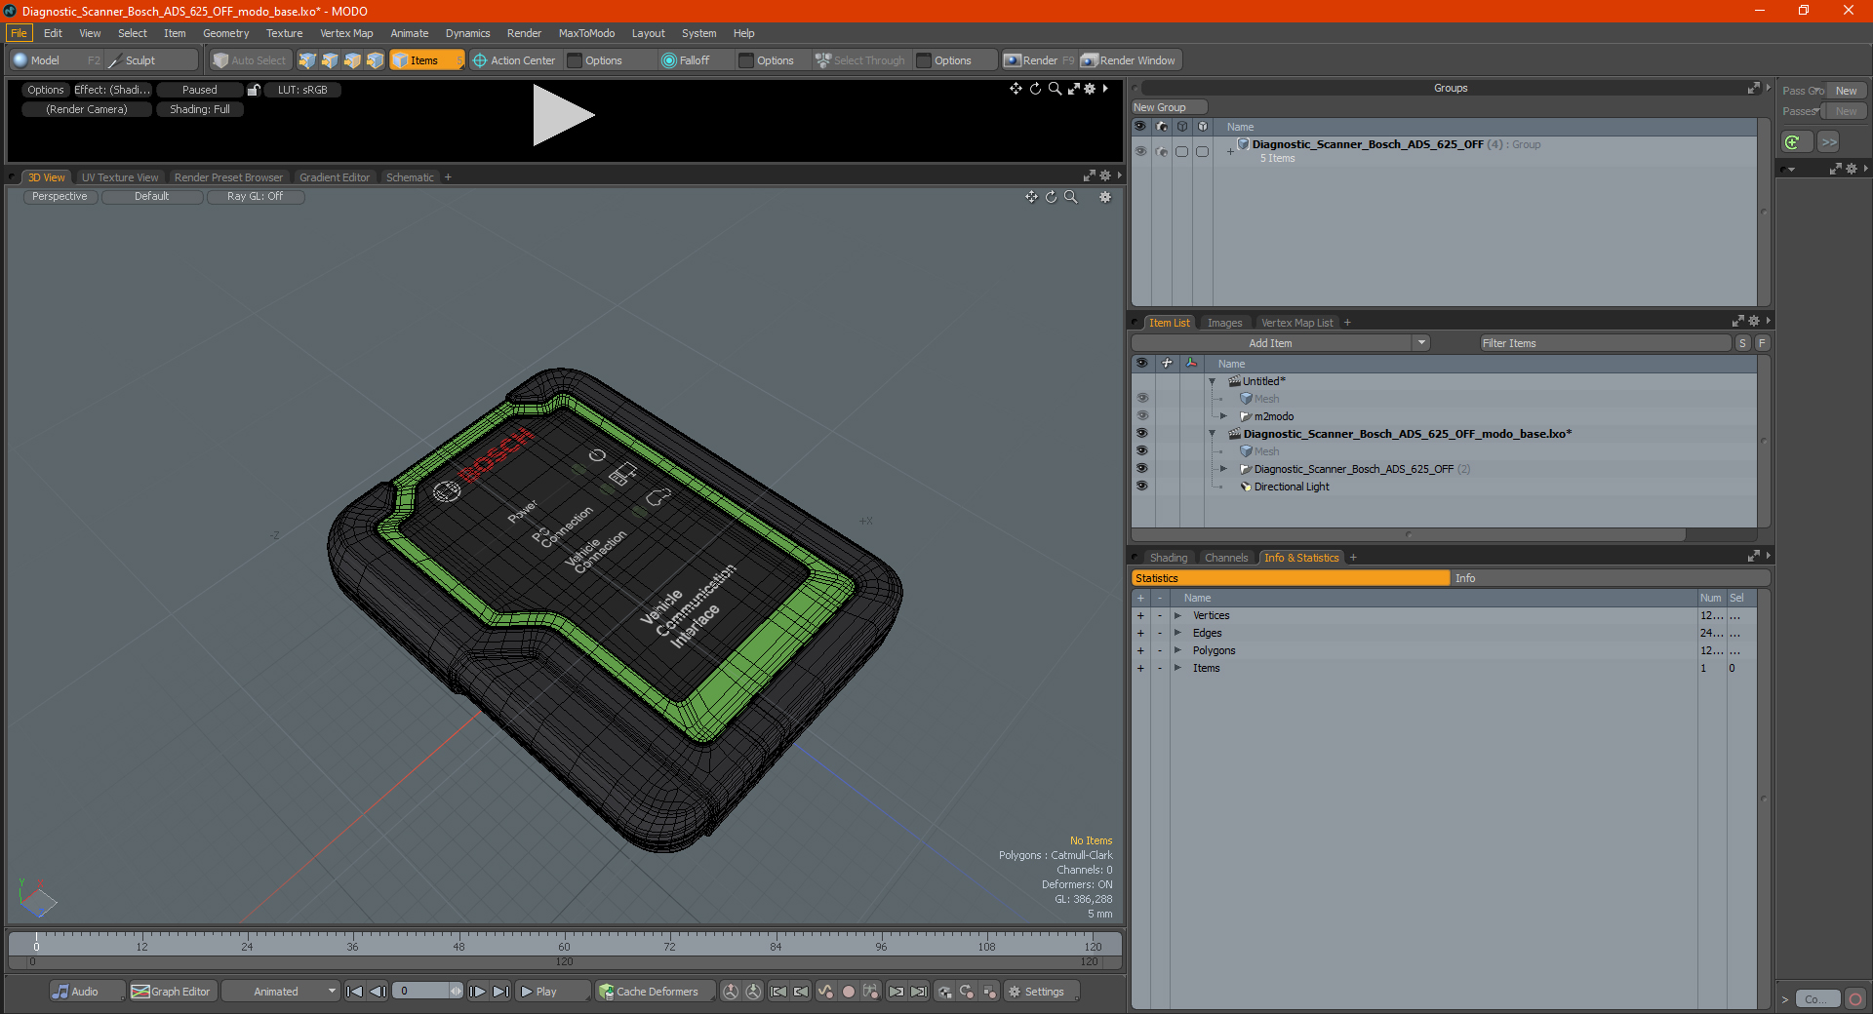Click LUT: sRGB button

pos(302,90)
